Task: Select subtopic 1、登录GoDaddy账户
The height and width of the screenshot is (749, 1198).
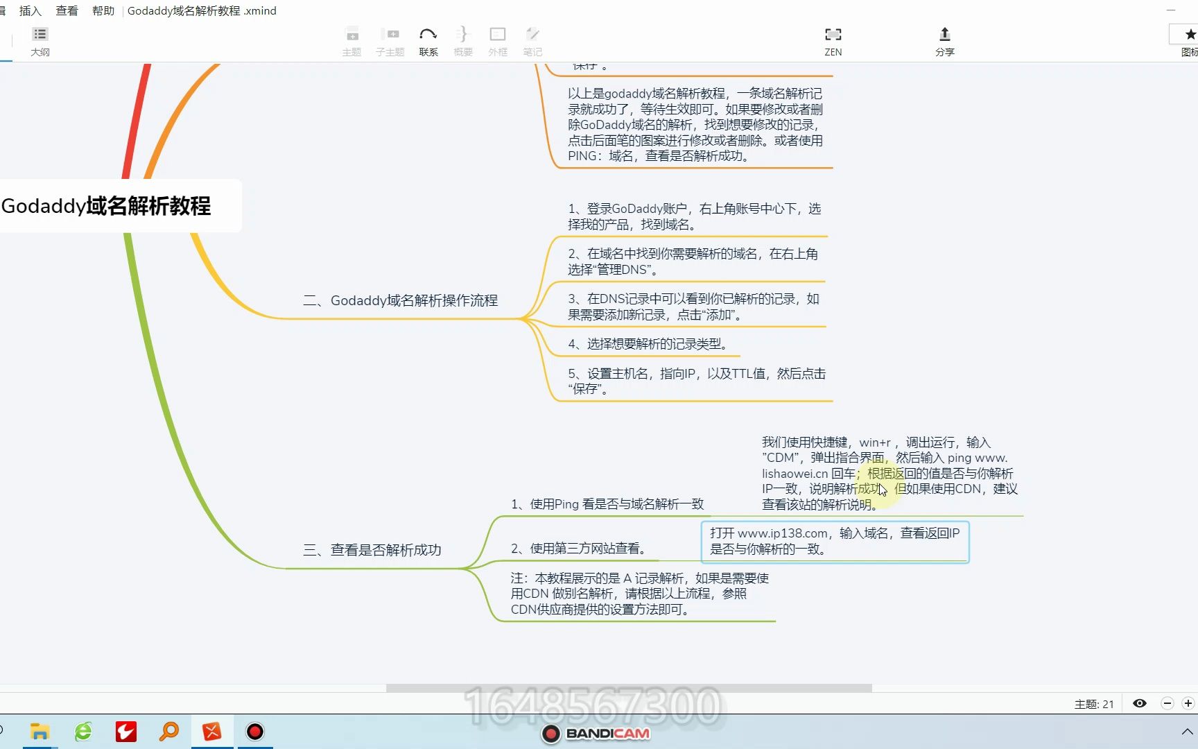Action: 694,216
